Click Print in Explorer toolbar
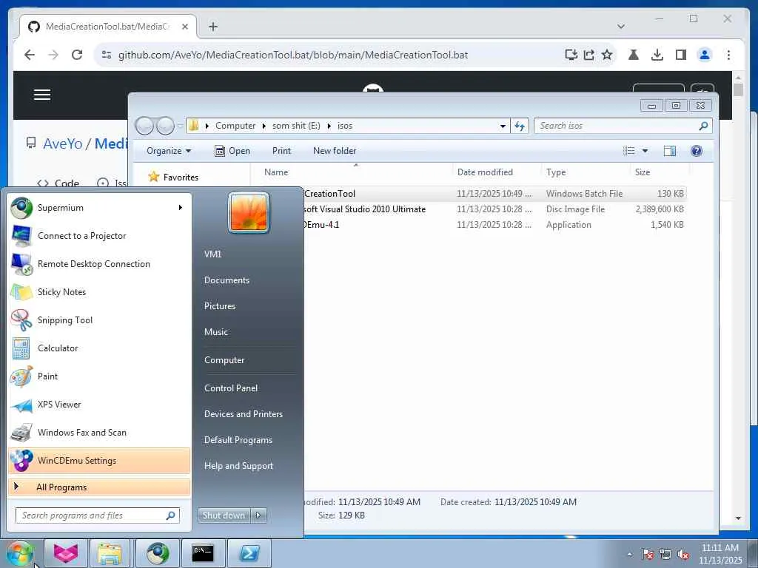 pos(281,151)
